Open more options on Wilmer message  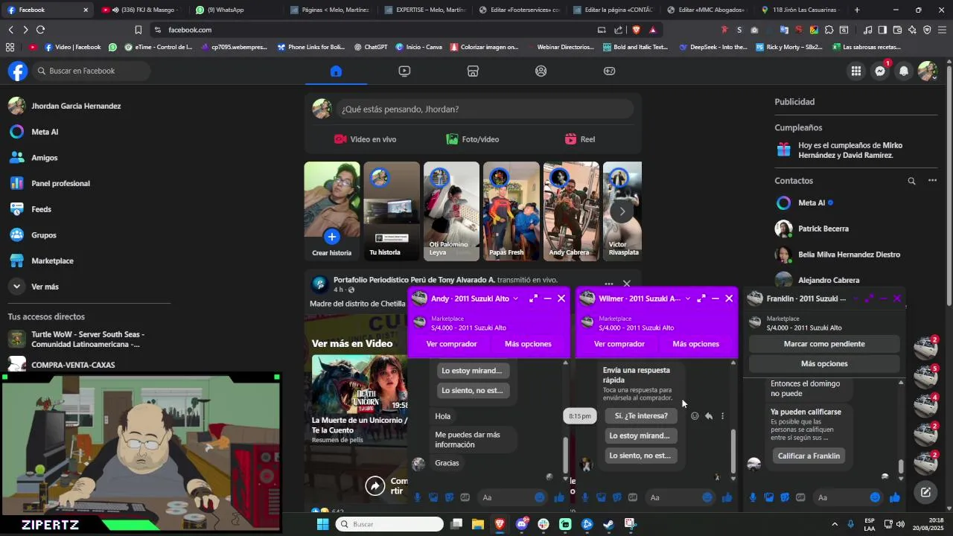[x=722, y=416]
